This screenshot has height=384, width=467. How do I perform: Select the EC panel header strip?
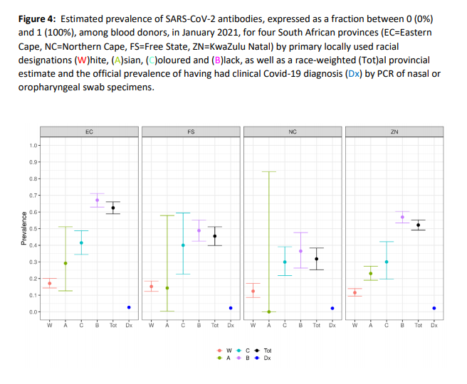89,132
